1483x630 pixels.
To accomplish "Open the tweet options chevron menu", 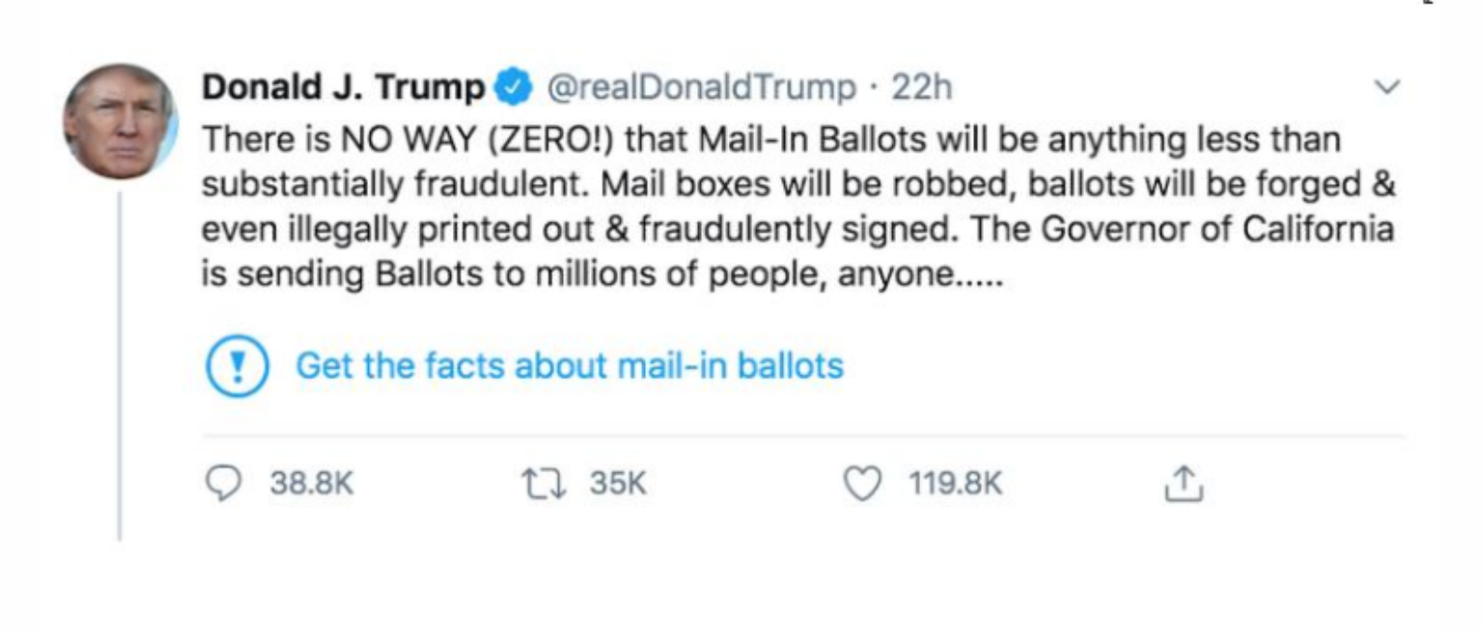I will 1386,88.
